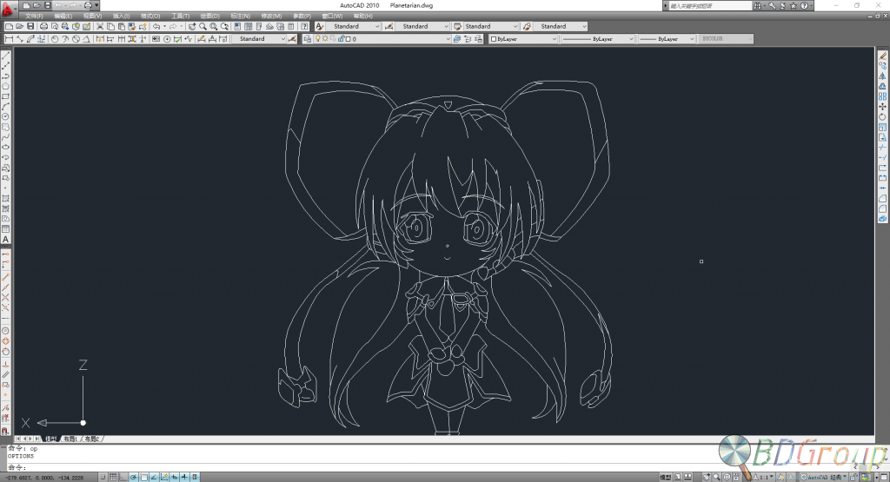Click the Undo arrow in standard toolbar
Screen dimensions: 890x482
click(x=156, y=26)
